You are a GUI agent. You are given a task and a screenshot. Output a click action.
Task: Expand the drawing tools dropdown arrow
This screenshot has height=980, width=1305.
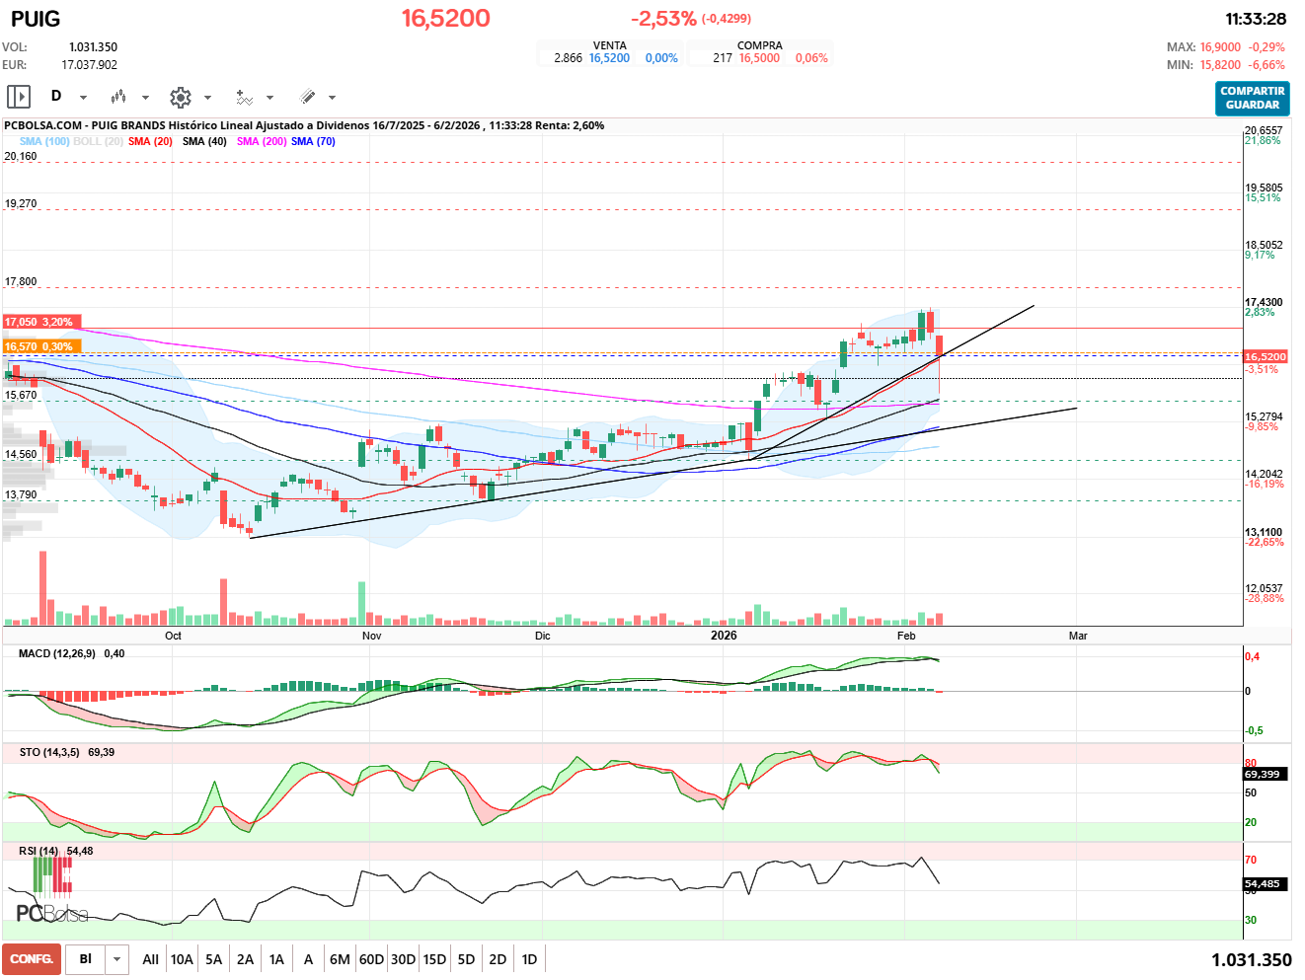tap(332, 98)
